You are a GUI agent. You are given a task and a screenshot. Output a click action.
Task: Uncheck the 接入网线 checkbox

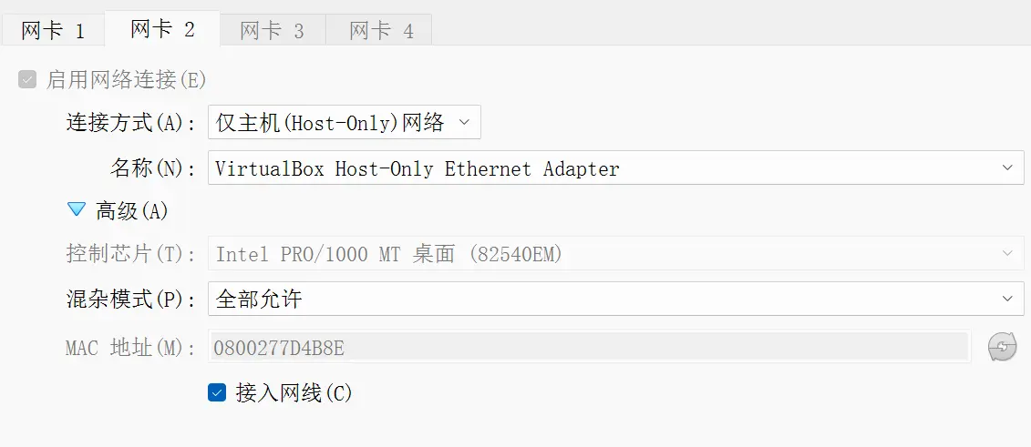pos(217,392)
